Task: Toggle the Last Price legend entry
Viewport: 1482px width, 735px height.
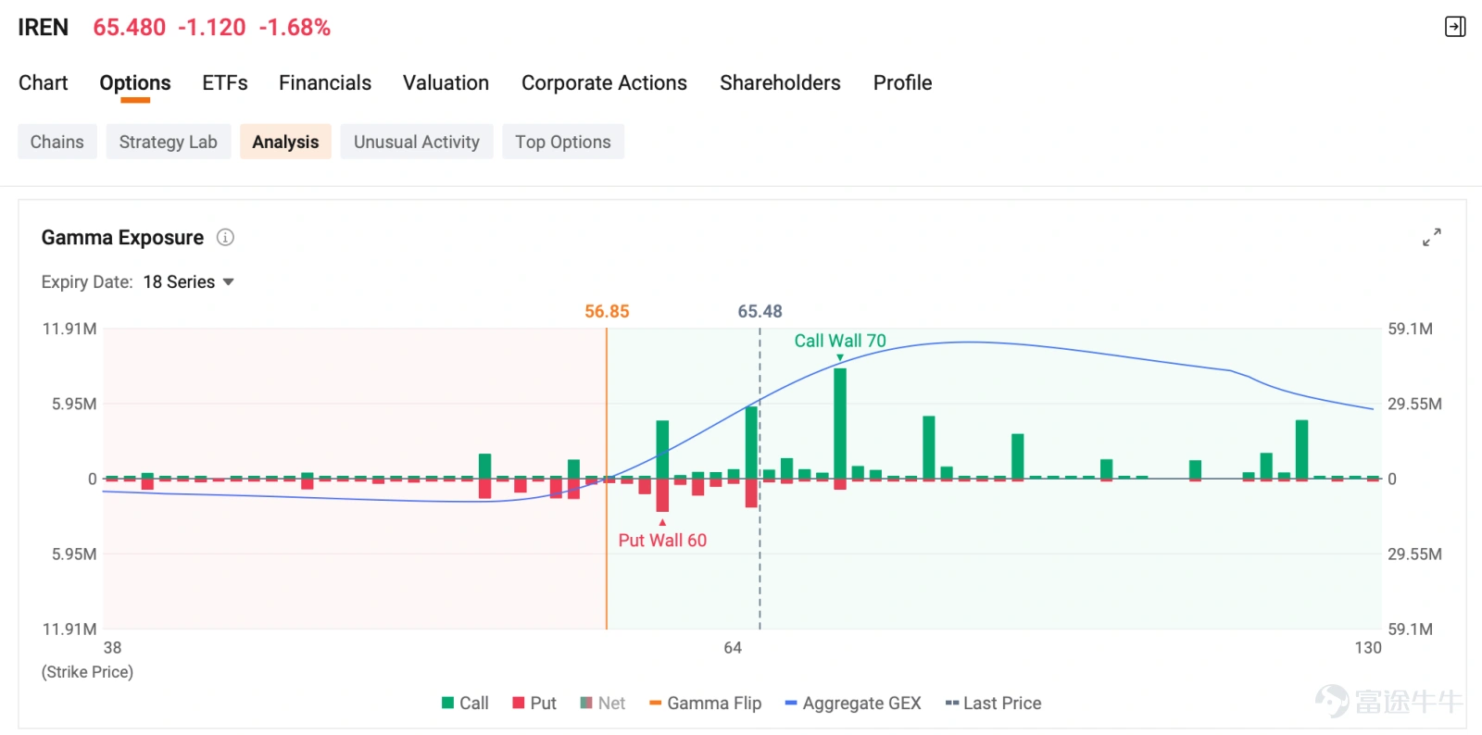Action: 993,704
